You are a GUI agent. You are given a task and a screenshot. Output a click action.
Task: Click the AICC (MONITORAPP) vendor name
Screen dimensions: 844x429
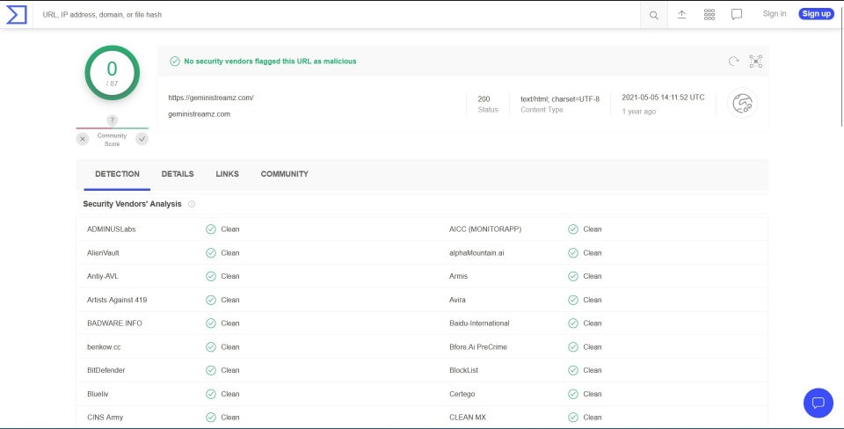click(x=485, y=229)
